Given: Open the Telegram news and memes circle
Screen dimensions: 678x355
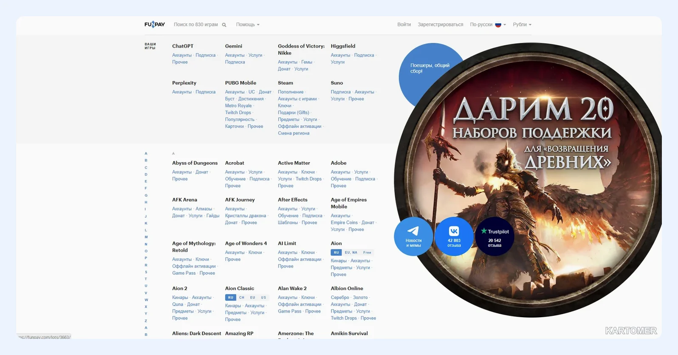Looking at the screenshot, I should tap(413, 237).
